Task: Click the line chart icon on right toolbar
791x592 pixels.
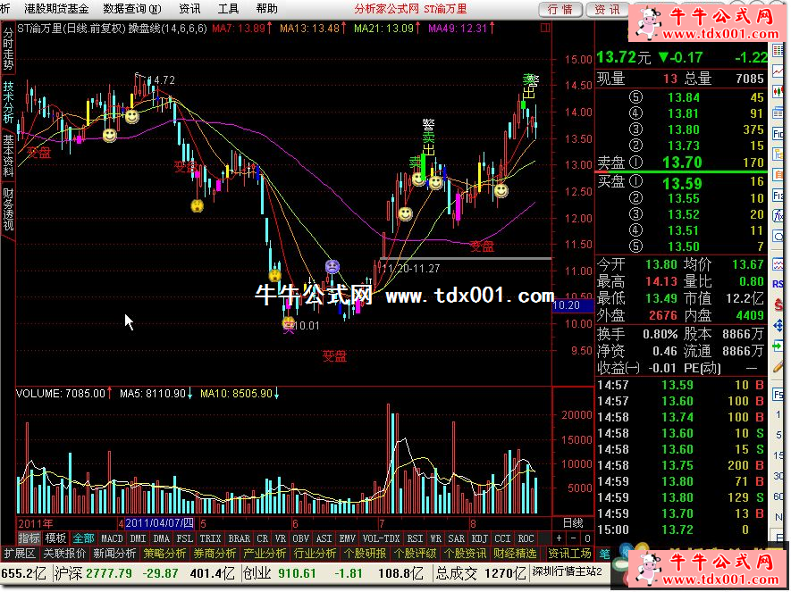Action: (778, 72)
